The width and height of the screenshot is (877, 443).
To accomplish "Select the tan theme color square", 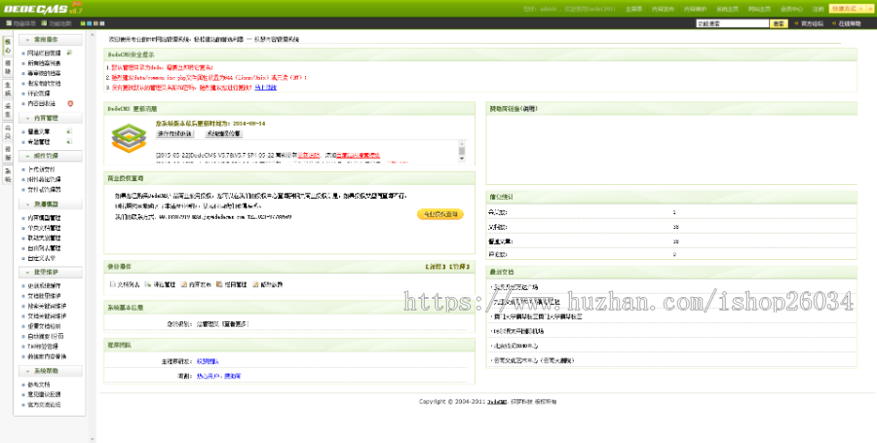I will (95, 23).
